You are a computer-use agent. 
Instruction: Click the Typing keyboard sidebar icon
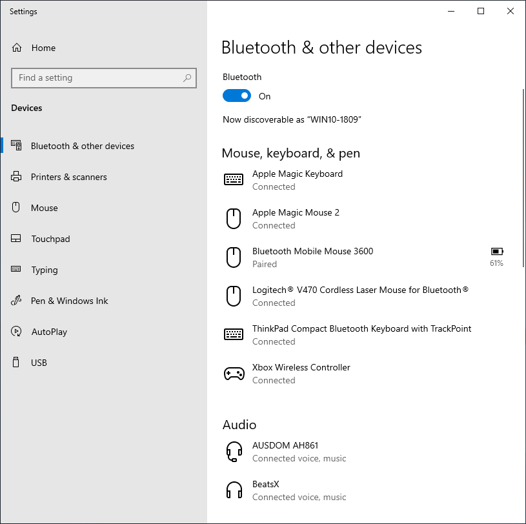(15, 269)
